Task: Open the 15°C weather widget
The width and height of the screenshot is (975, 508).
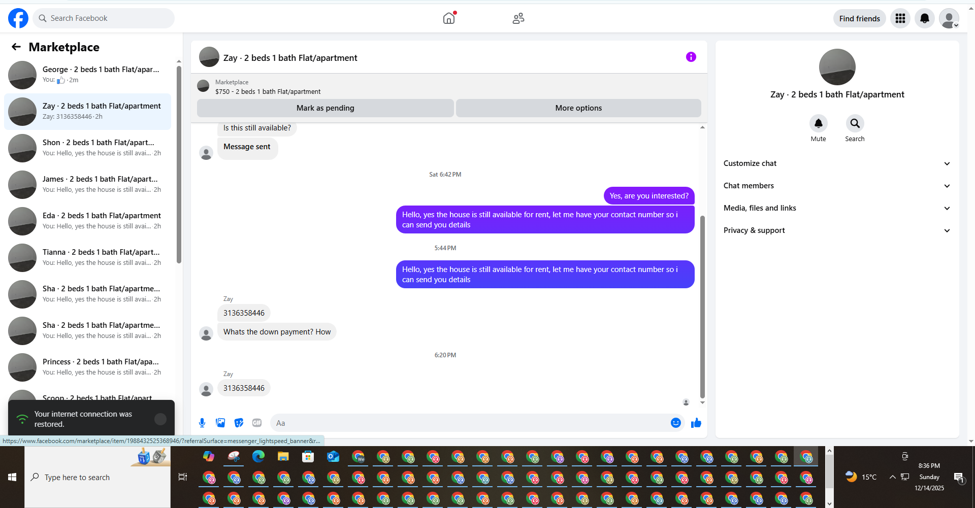Action: coord(861,477)
